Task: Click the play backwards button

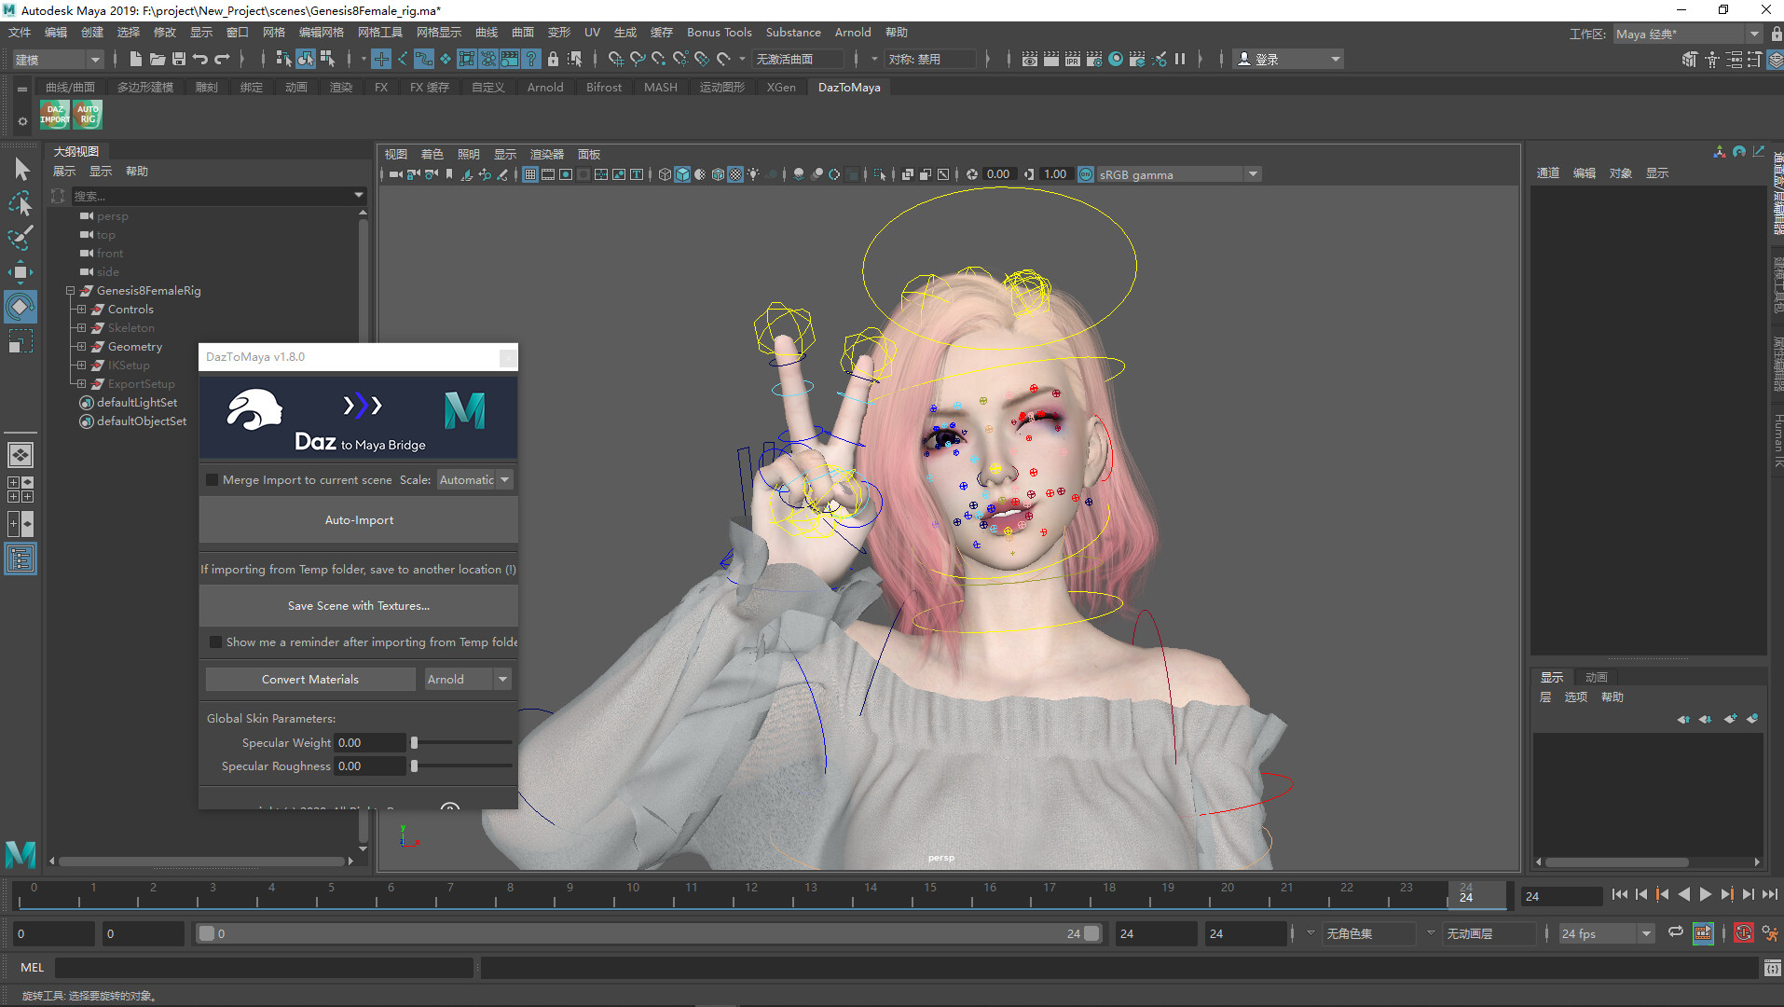Action: point(1683,895)
